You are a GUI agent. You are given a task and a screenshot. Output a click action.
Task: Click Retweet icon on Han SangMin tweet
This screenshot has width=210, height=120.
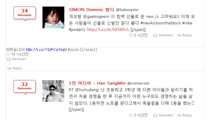155,115
